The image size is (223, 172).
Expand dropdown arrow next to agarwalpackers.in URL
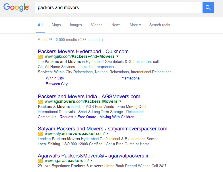coord(92,161)
